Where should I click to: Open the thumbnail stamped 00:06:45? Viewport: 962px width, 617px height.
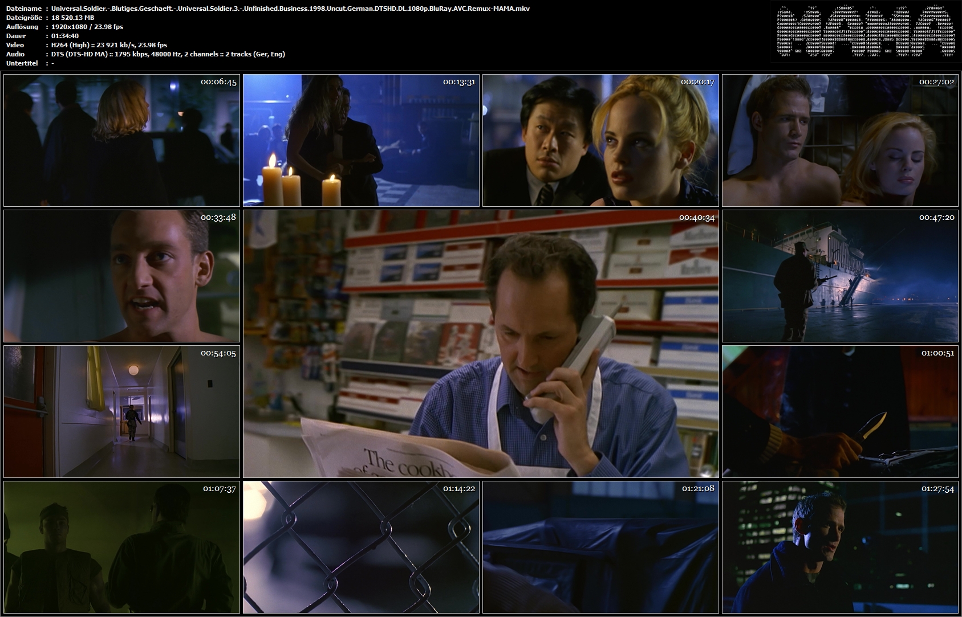coord(121,140)
